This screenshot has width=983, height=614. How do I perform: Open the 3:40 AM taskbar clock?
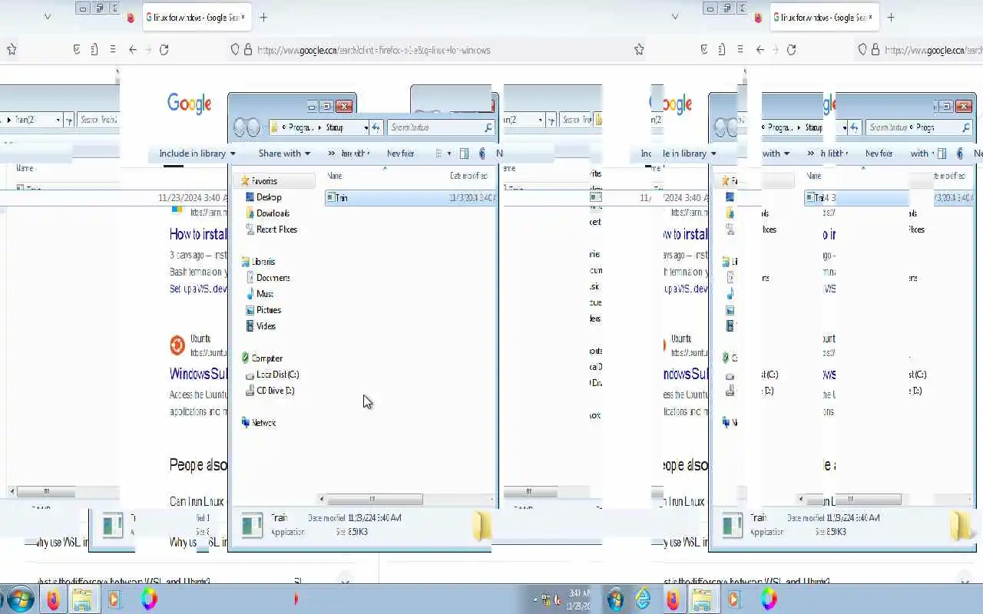(580, 599)
